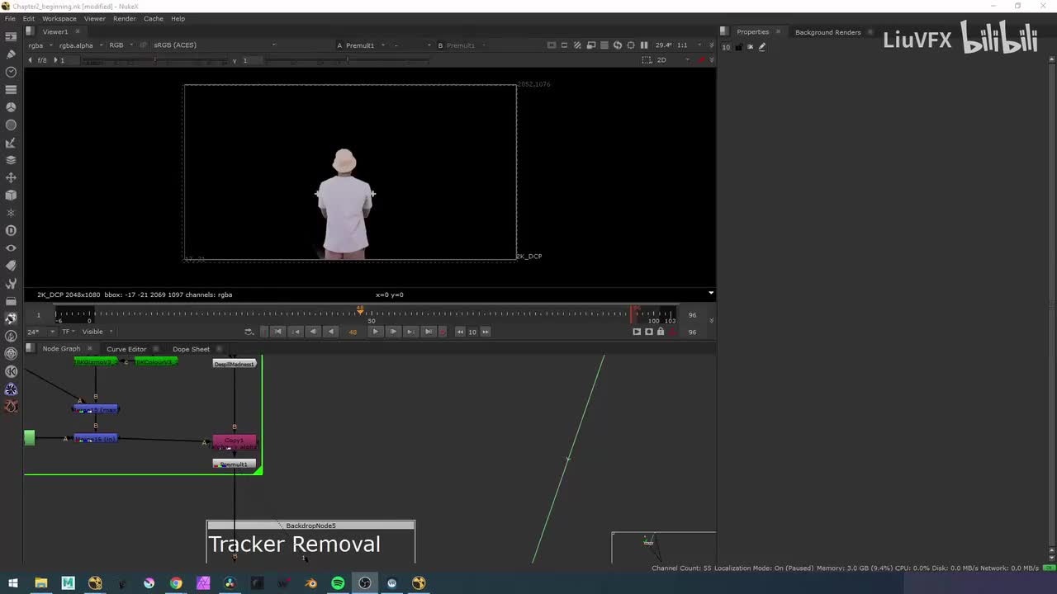Open the Time nodes clock icon
This screenshot has height=594, width=1057.
[11, 72]
